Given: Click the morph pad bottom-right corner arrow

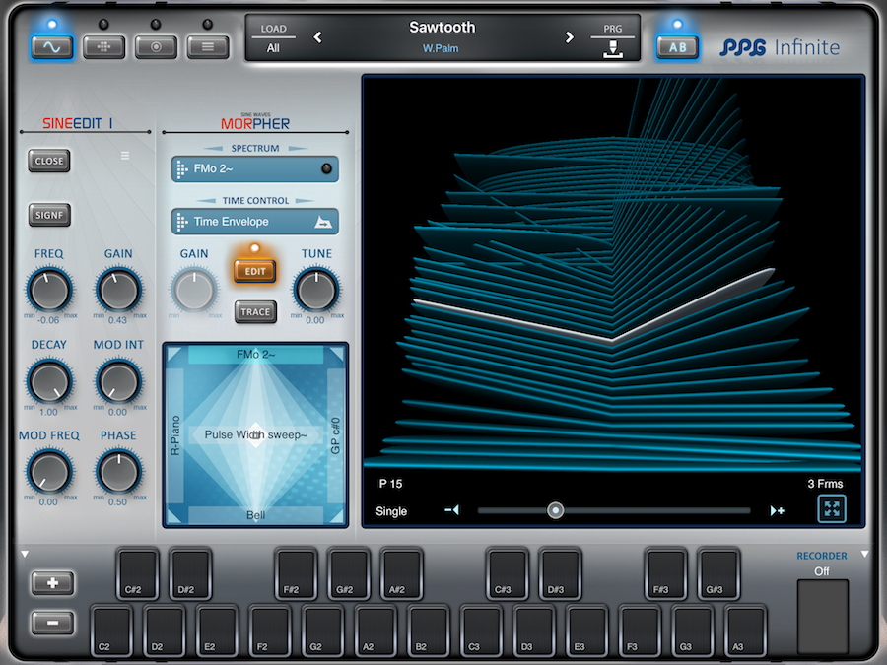Looking at the screenshot, I should coord(337,515).
